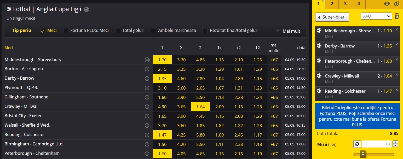Expand +65 more bets for Crawley - Millwall
The width and height of the screenshot is (403, 159).
click(274, 107)
